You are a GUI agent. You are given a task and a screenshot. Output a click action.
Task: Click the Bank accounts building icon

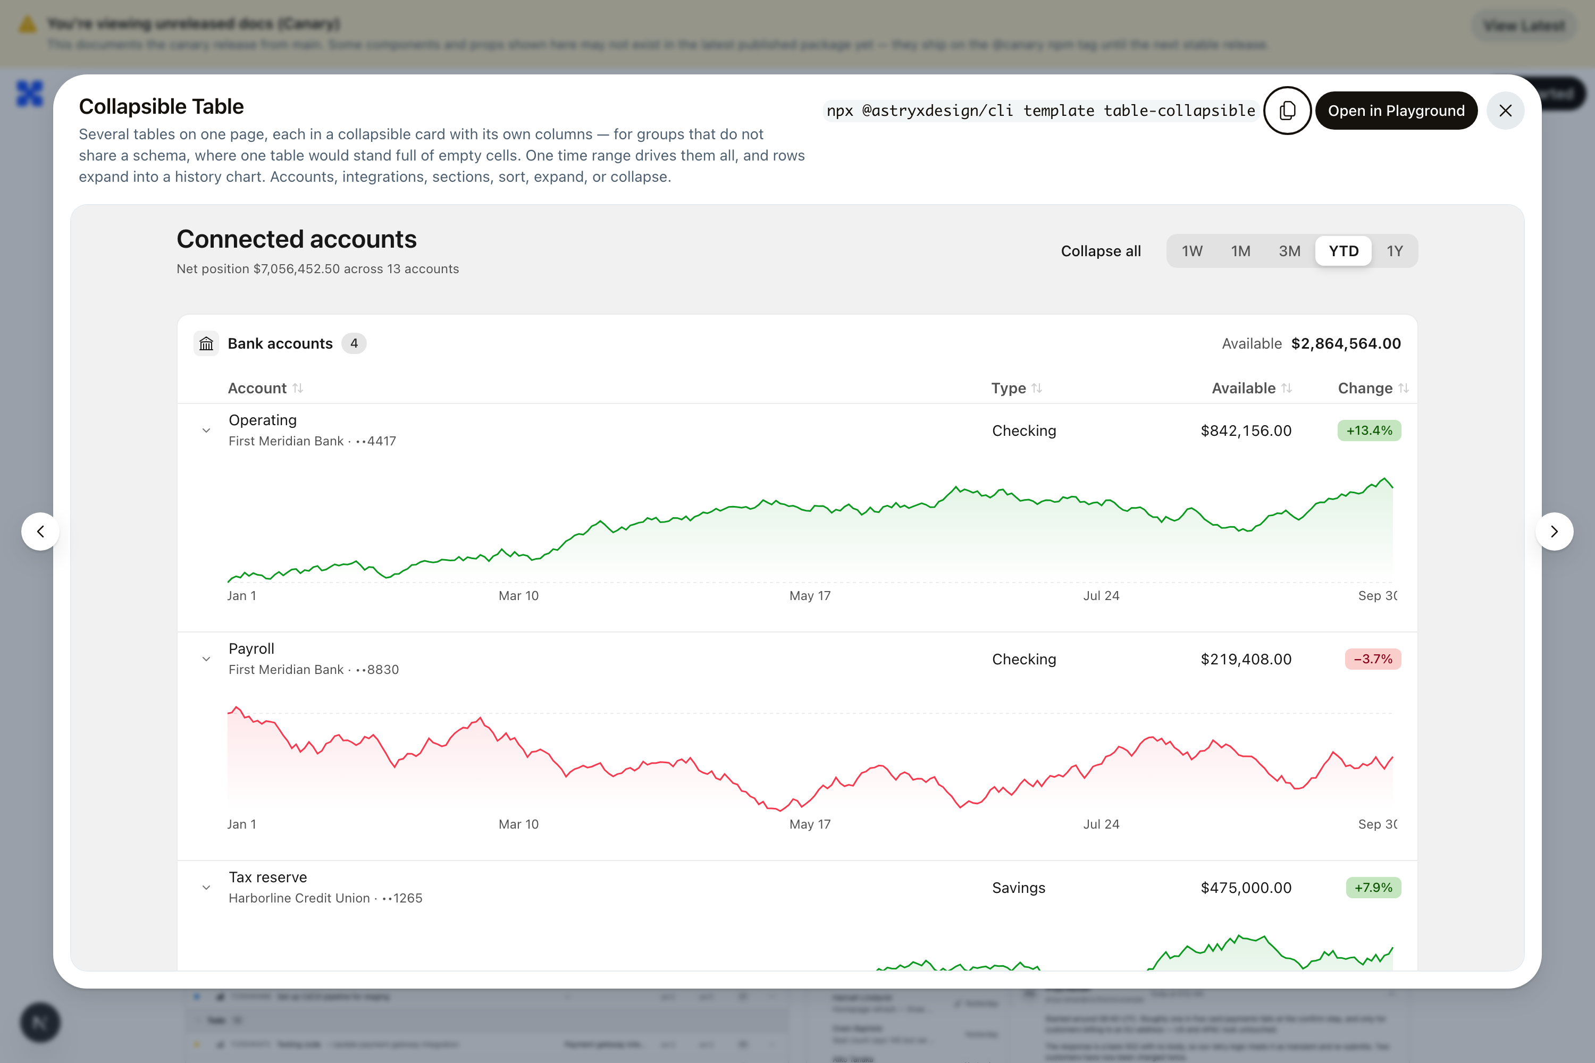coord(206,344)
